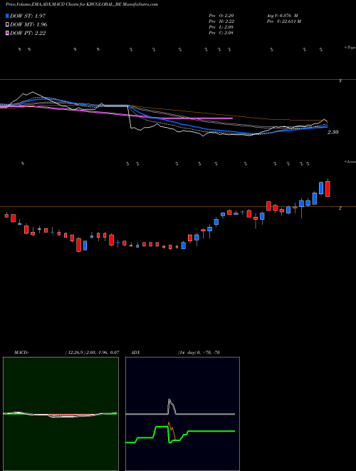Open the green MACD indicator chart
The width and height of the screenshot is (356, 471).
(x=61, y=414)
